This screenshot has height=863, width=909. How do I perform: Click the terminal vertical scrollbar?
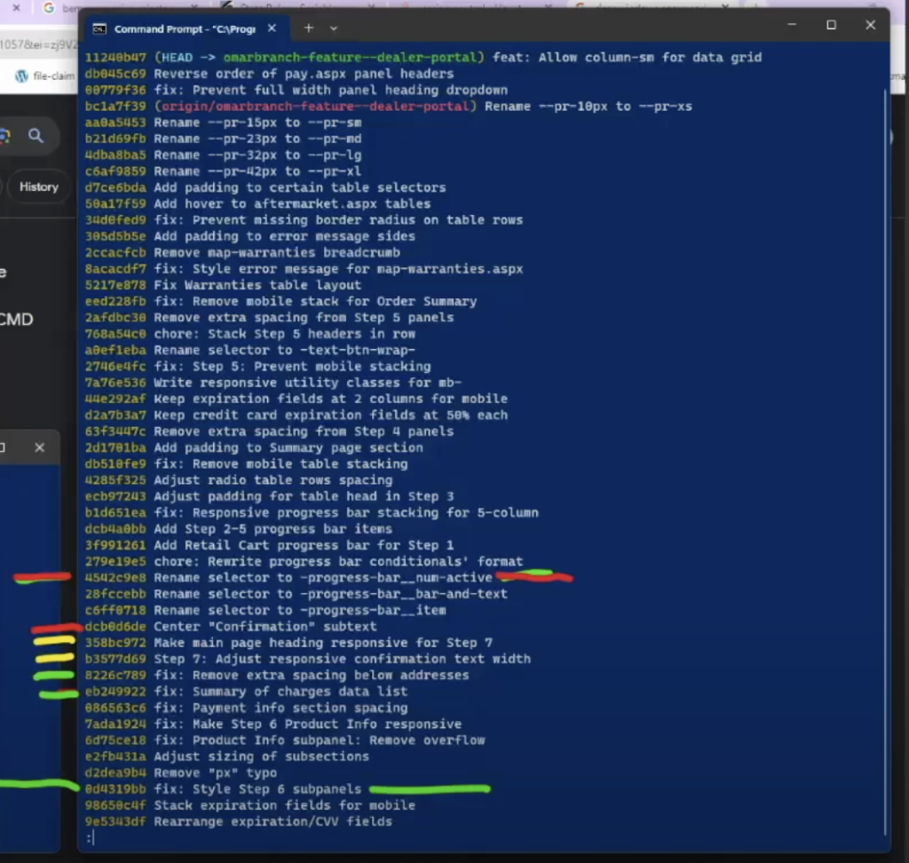pyautogui.click(x=884, y=444)
